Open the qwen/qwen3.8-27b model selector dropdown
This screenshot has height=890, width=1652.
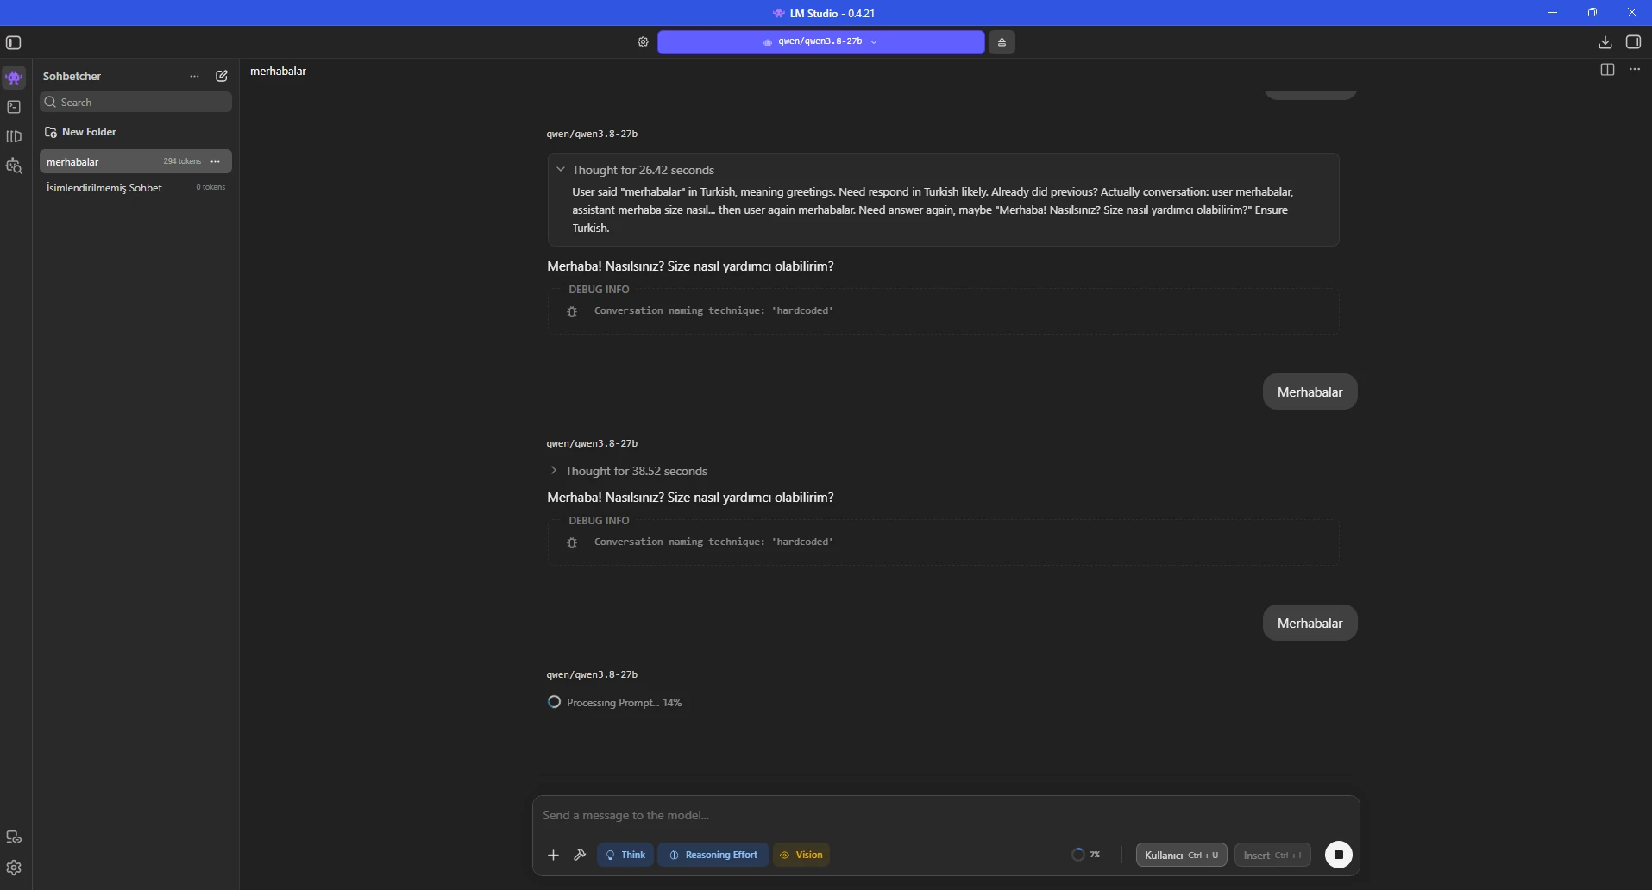pos(820,42)
